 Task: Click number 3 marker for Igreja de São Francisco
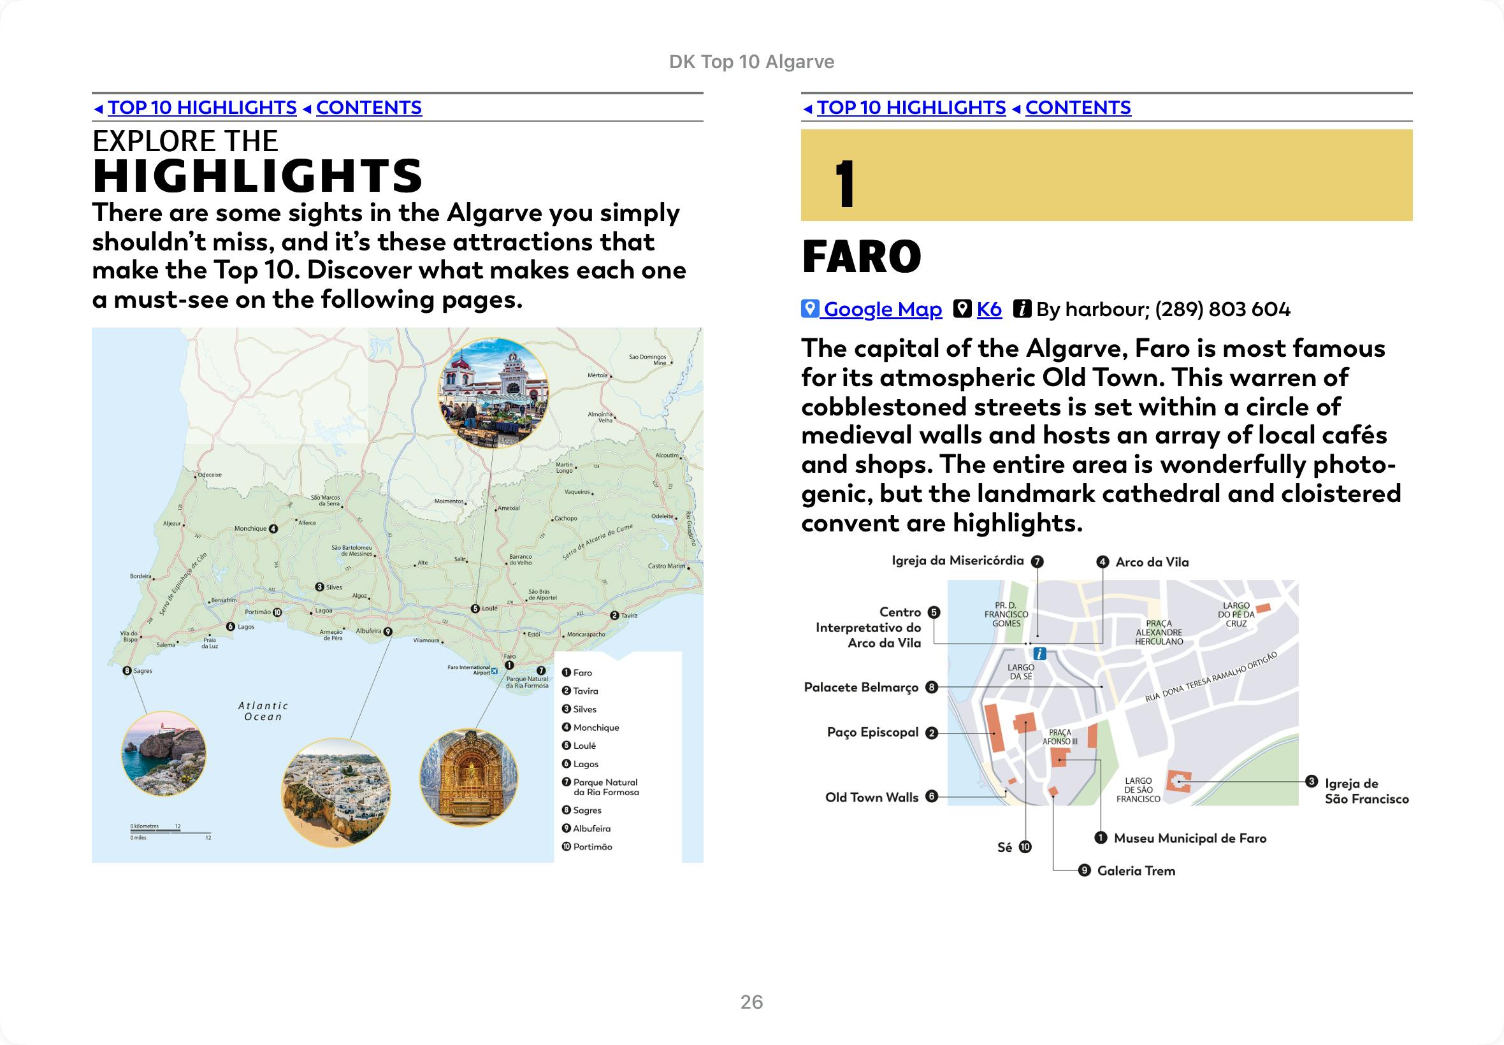[1311, 781]
